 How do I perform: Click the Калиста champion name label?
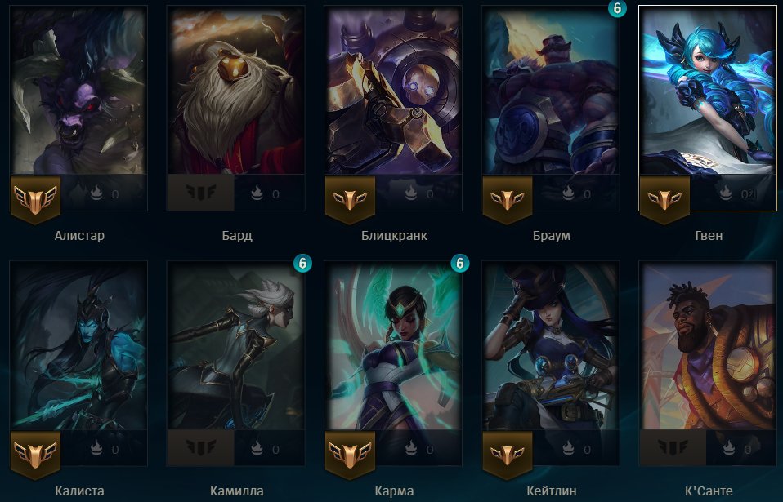pyautogui.click(x=79, y=491)
